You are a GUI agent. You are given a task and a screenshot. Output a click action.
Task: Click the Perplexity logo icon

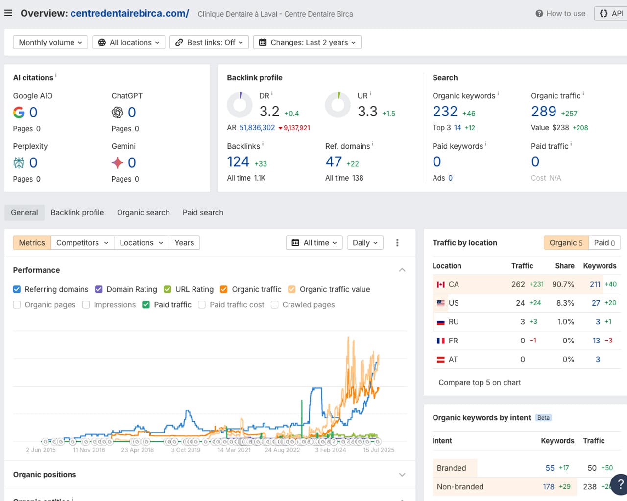tap(19, 162)
